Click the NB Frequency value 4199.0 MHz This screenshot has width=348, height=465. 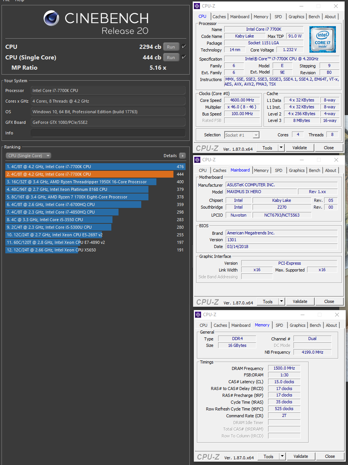[312, 352]
